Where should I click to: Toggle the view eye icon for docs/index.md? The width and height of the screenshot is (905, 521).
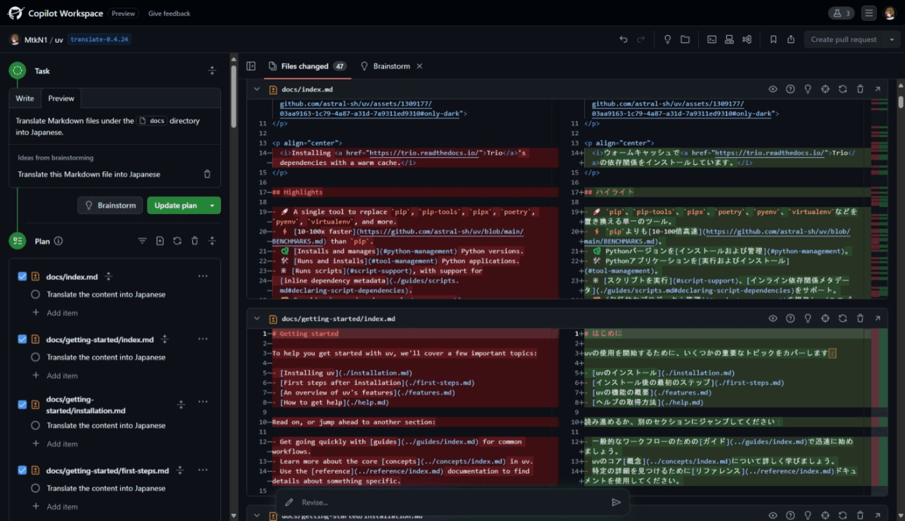tap(772, 89)
